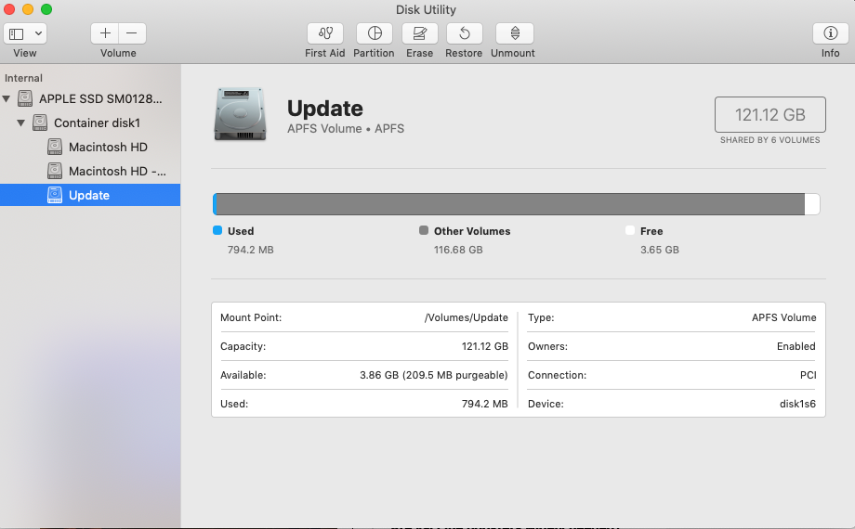Click the gray Other Volumes usage bar

[x=510, y=204]
